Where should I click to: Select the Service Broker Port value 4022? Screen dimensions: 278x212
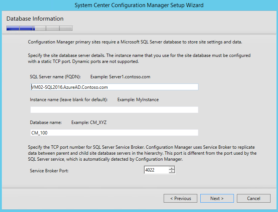pyautogui.click(x=156, y=170)
